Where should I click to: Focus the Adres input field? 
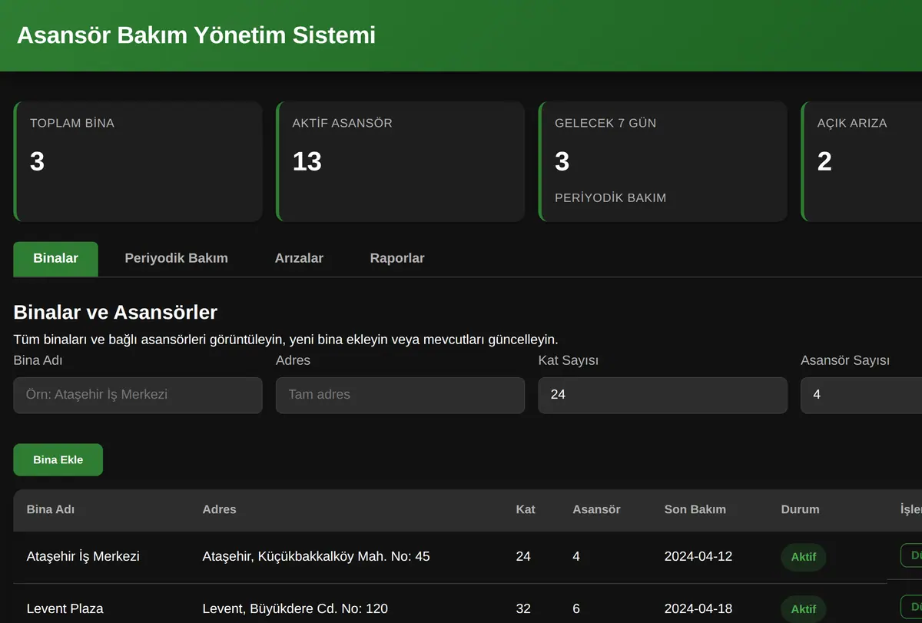(400, 395)
